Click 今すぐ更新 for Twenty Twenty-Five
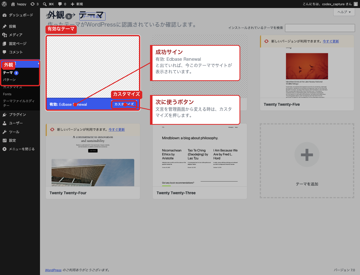This screenshot has height=275, width=360. coord(331,41)
